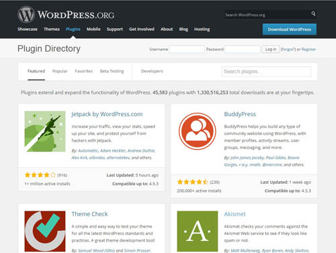Viewport: 336px width, 253px height.
Task: Click the Plugin Directory heading
Action: 49,48
